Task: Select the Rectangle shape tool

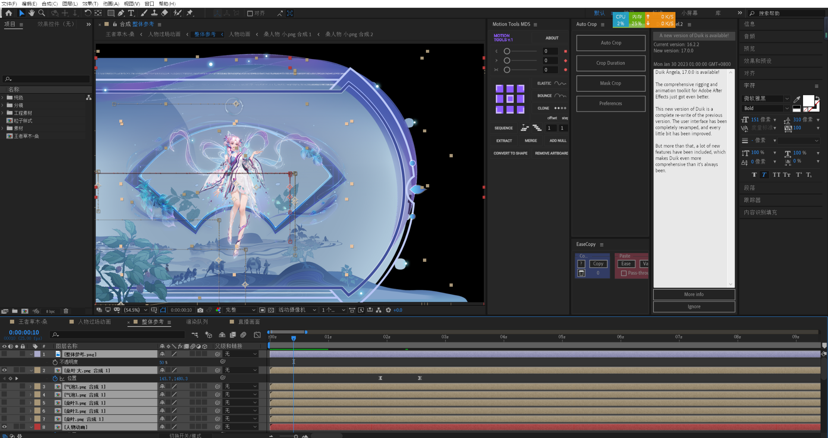Action: (x=111, y=13)
